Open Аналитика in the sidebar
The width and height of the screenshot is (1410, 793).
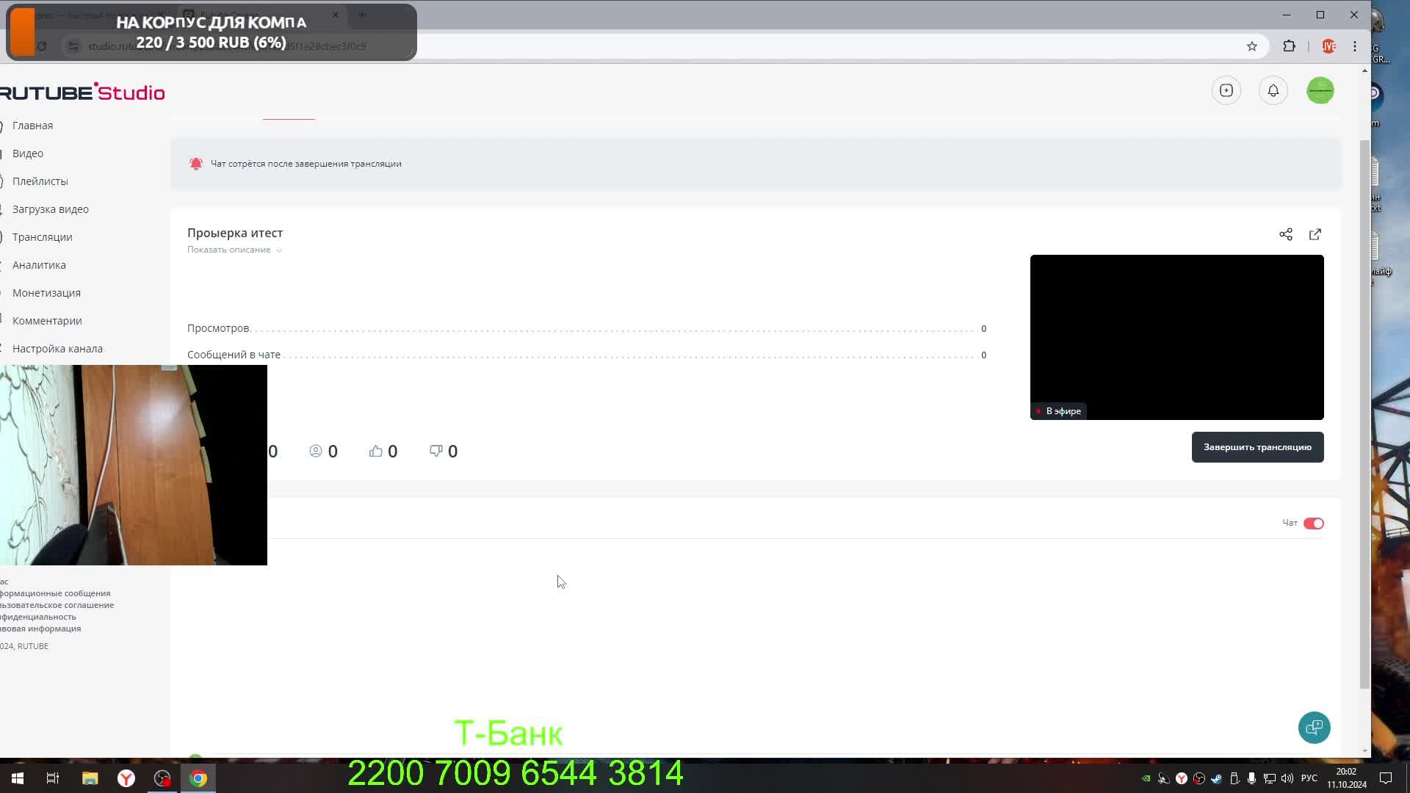[39, 265]
